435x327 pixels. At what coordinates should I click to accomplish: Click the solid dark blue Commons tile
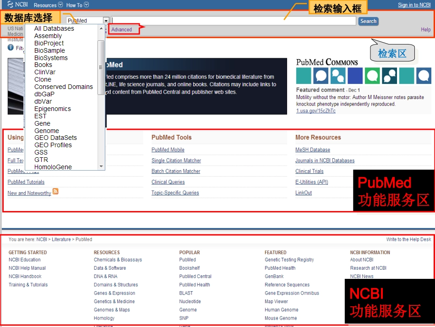pyautogui.click(x=355, y=76)
